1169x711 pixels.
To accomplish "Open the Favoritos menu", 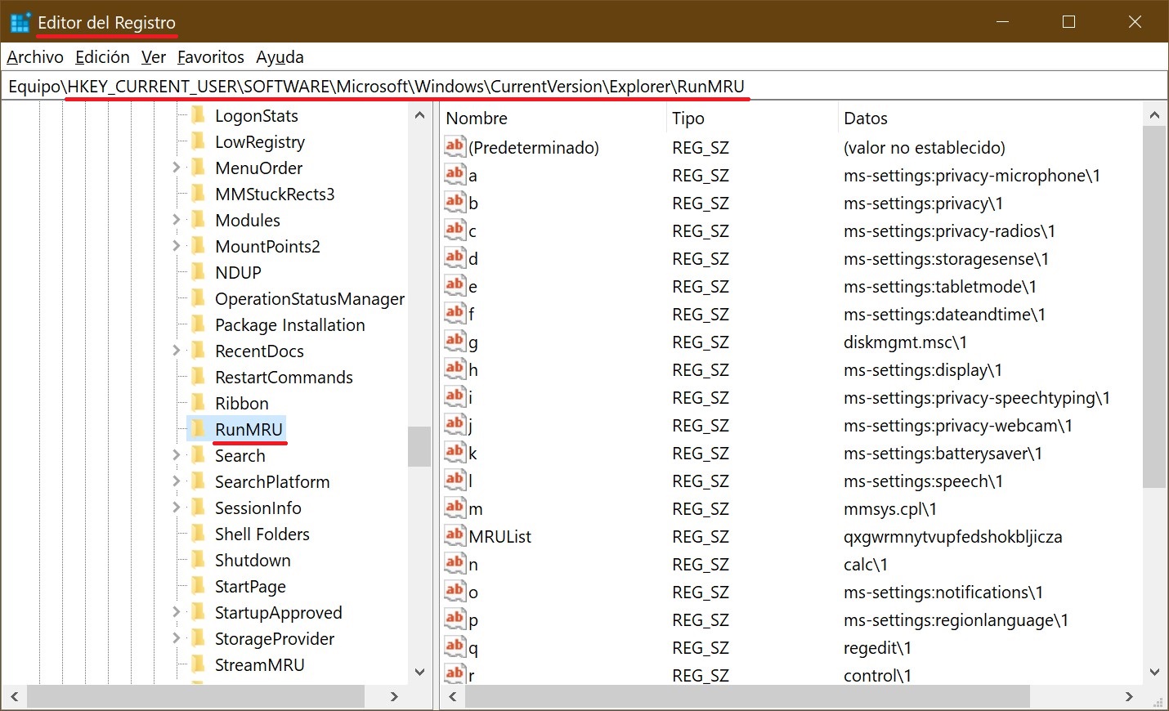I will pos(211,56).
